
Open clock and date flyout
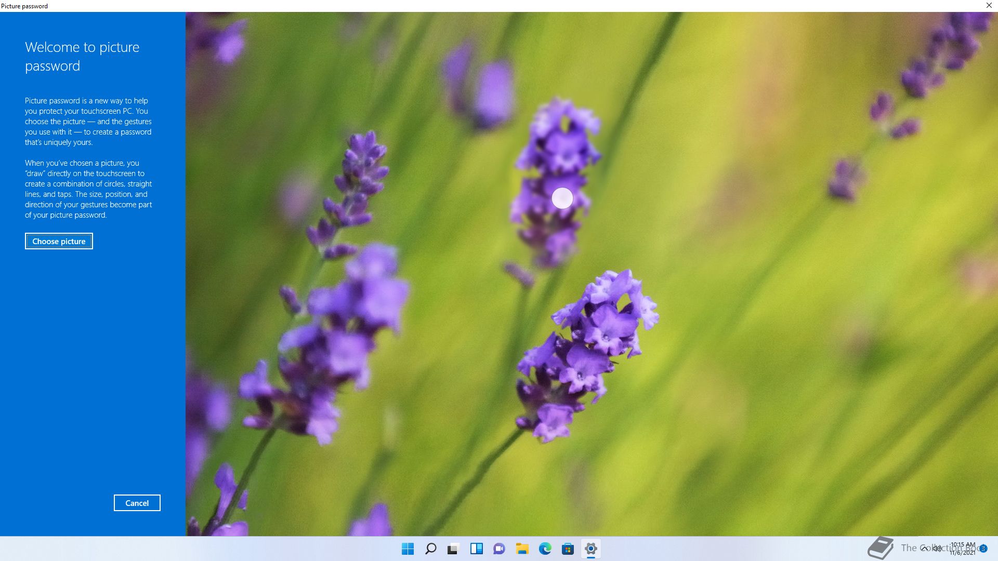tap(963, 549)
